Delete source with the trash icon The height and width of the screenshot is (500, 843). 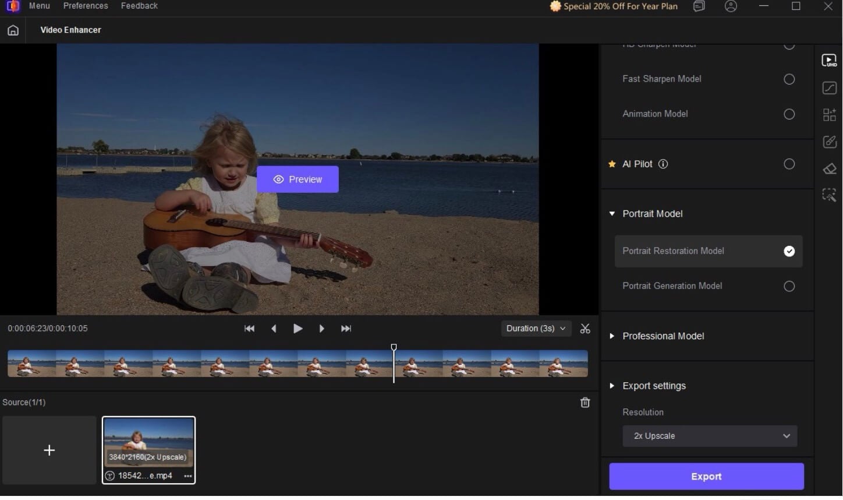click(x=585, y=403)
